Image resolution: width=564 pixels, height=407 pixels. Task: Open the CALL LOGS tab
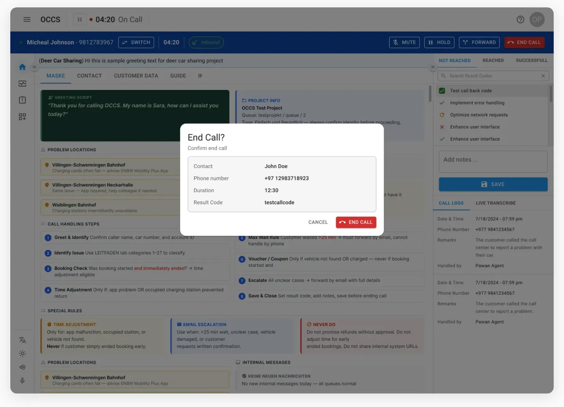(x=451, y=203)
